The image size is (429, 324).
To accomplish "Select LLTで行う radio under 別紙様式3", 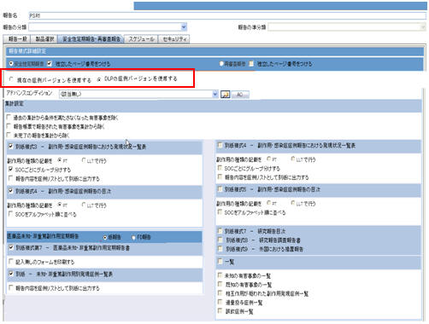I will pos(84,160).
